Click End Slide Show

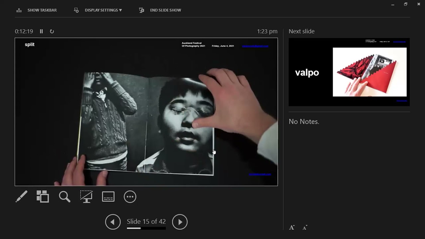(165, 10)
